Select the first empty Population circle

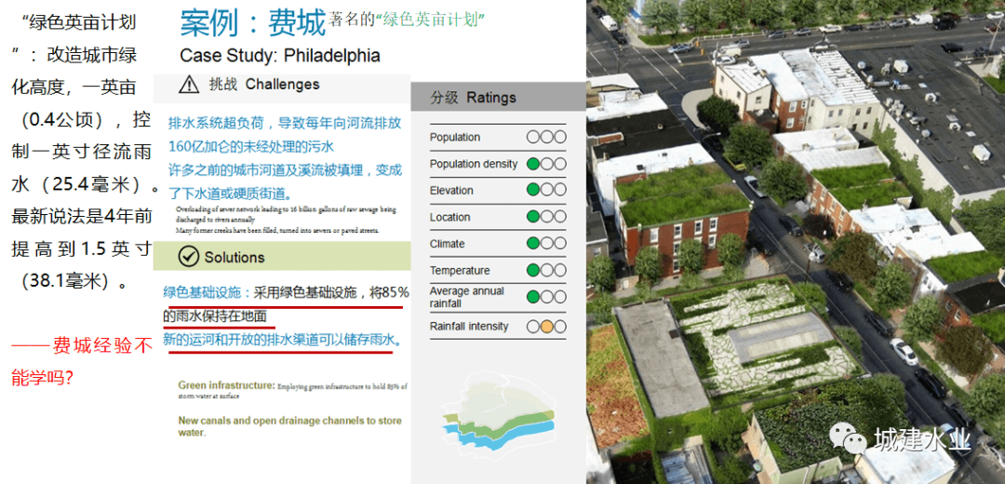(x=533, y=137)
